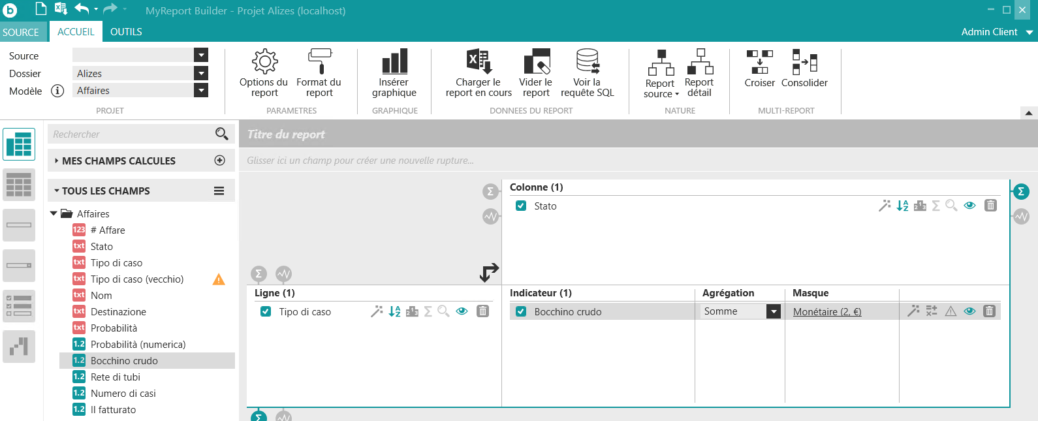Collapse the Affaires folder tree
This screenshot has height=421, width=1038.
click(54, 213)
